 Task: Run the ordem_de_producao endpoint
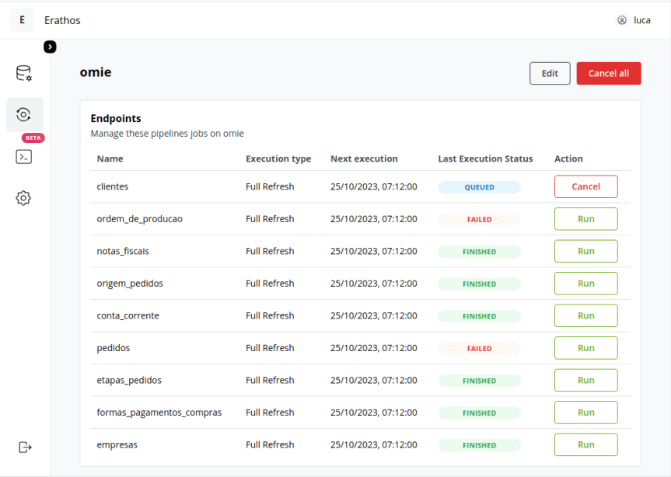pyautogui.click(x=585, y=219)
